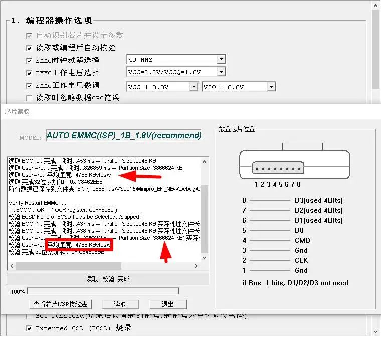381x337 pixels.
Task: Select log line 读取 BOOT2 : 完成
Action: (x=82, y=161)
